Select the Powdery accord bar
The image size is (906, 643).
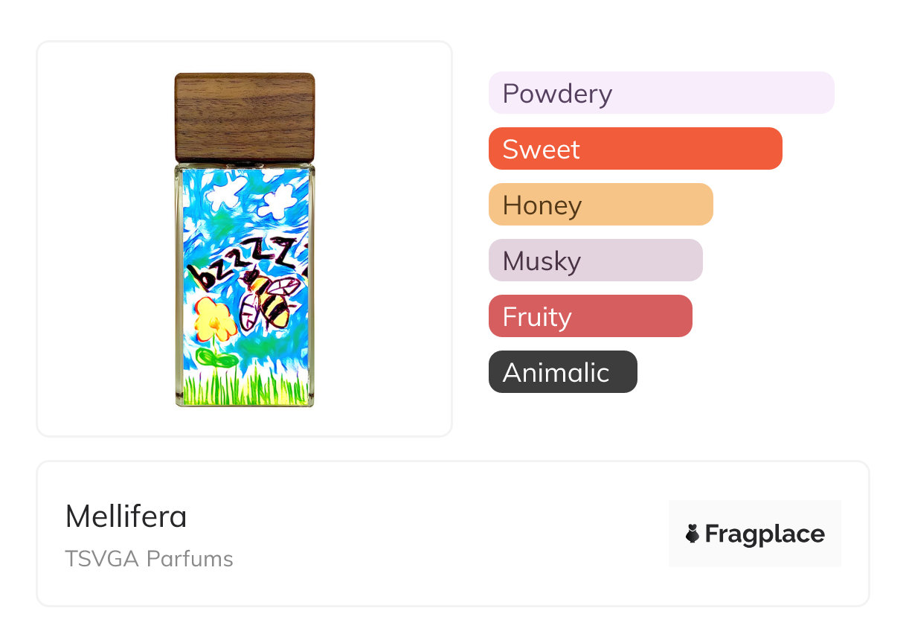[661, 93]
